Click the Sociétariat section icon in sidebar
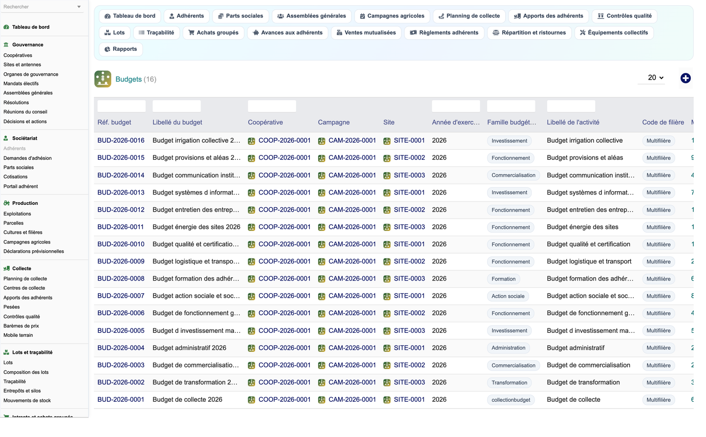706x437 pixels. 6,138
